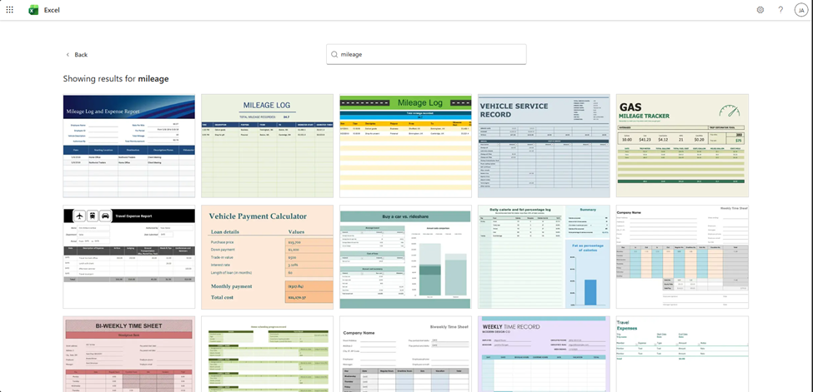Select the pale green Mileage Log template
Viewport: 813px width, 392px height.
point(267,146)
